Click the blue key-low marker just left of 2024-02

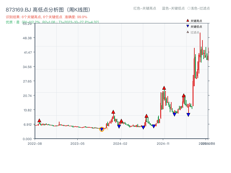(119, 126)
